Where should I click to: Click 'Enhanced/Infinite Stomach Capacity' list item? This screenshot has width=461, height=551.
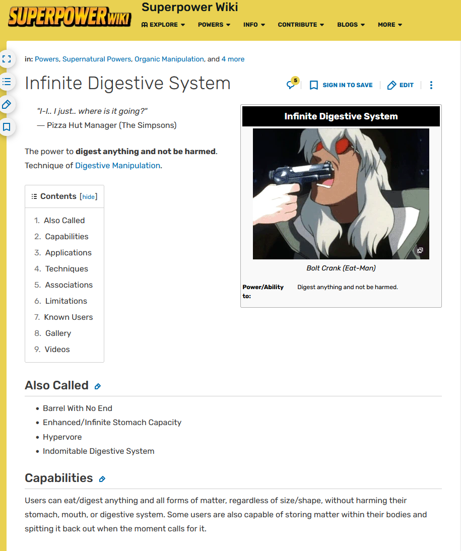pyautogui.click(x=112, y=423)
